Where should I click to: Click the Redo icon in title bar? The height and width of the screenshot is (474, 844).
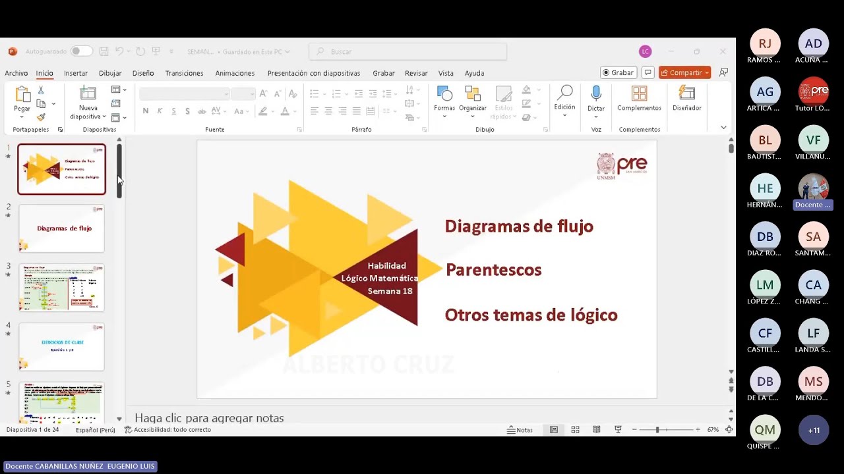(140, 51)
